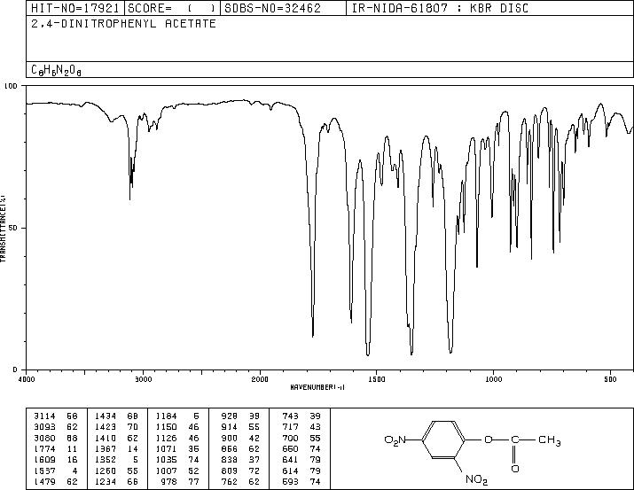Click the SCORE= header field
The height and width of the screenshot is (490, 634).
(x=172, y=8)
